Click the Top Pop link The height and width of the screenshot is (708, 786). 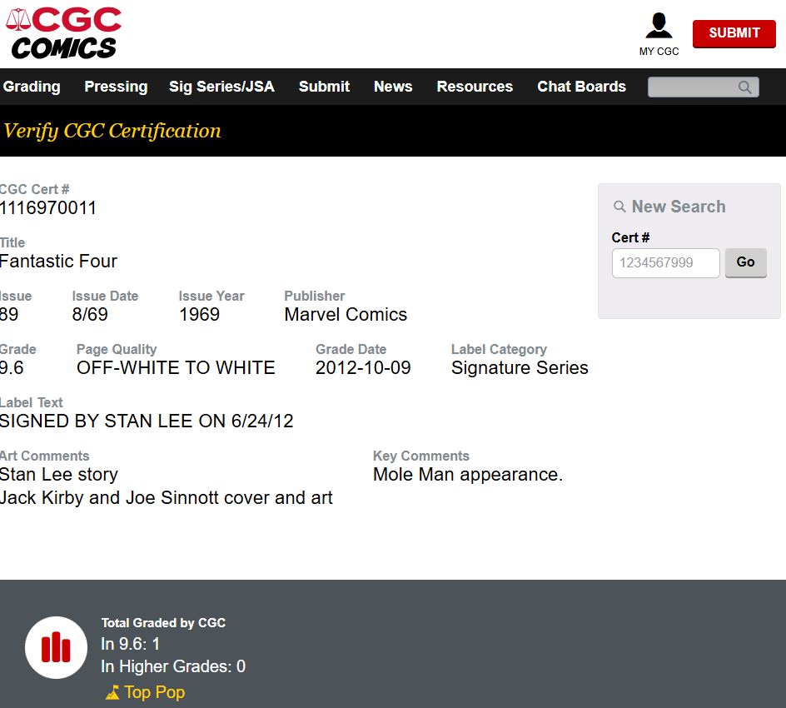(x=154, y=692)
